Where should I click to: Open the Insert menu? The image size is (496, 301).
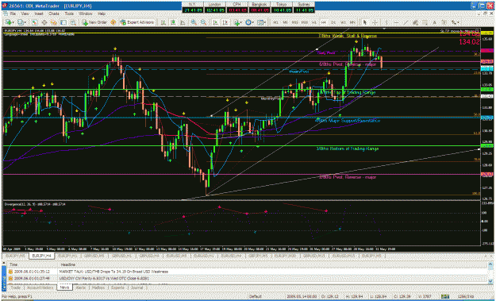(x=39, y=14)
